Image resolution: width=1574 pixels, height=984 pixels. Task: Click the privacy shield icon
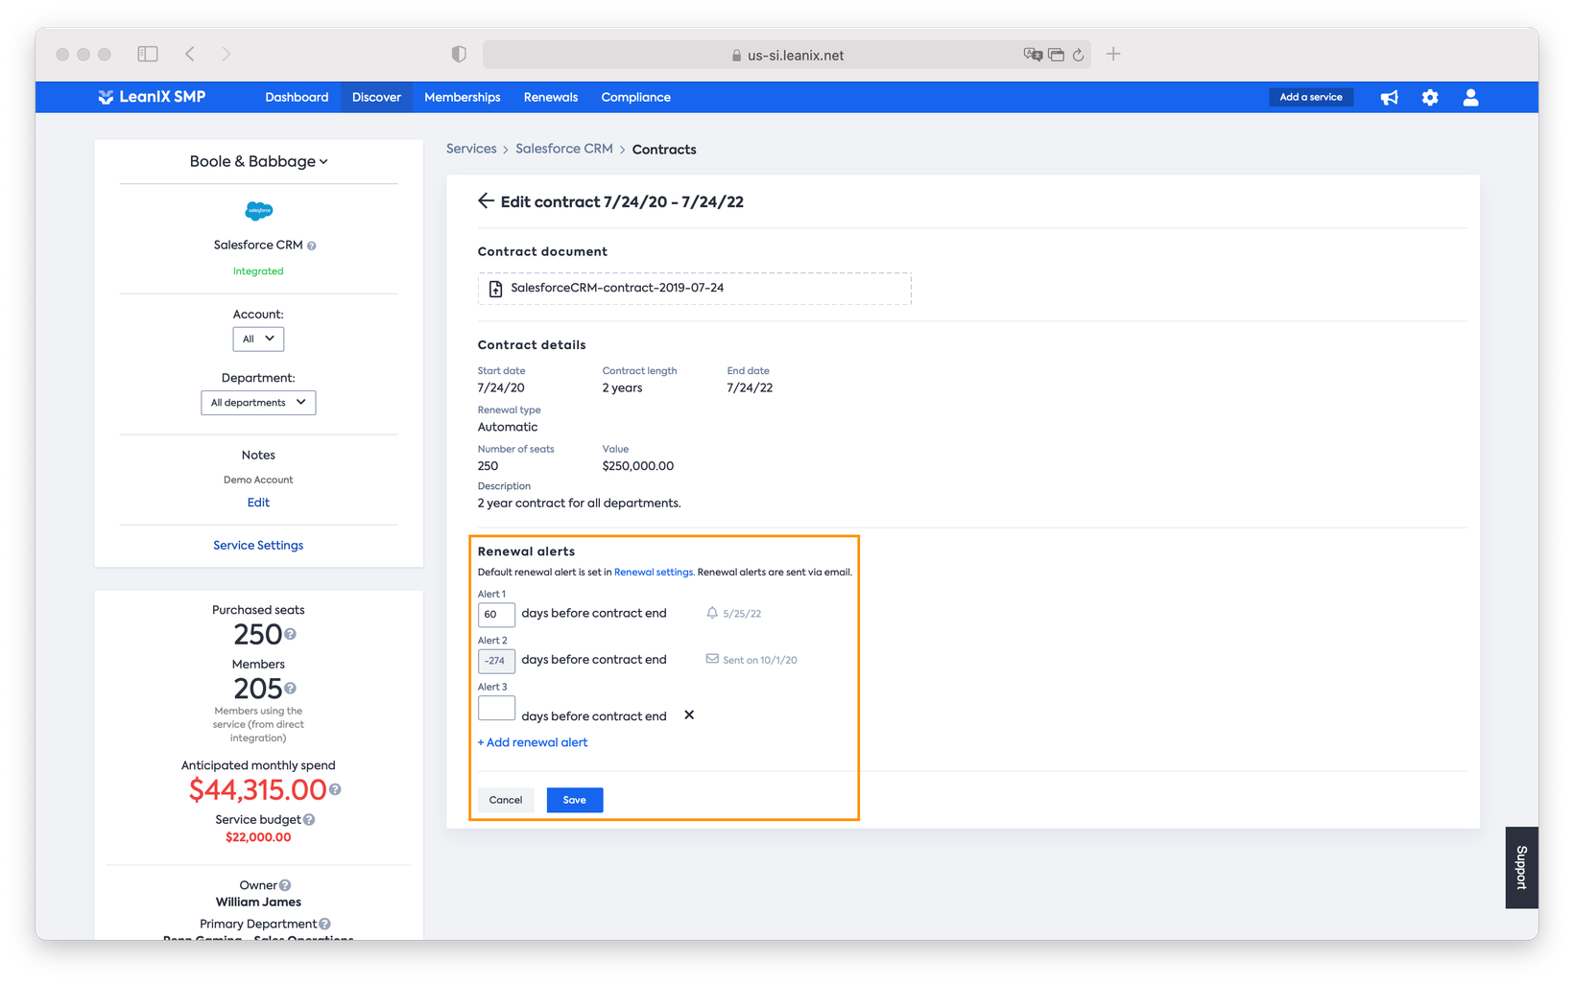tap(459, 55)
